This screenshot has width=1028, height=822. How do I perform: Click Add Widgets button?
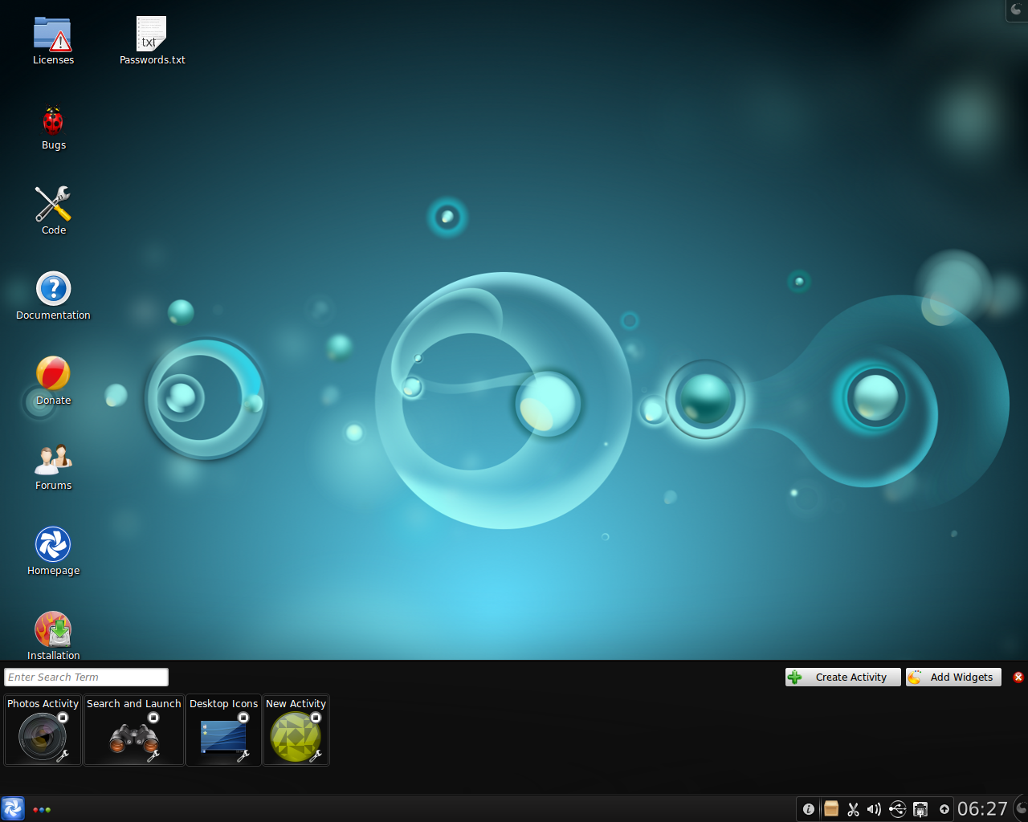tap(954, 677)
